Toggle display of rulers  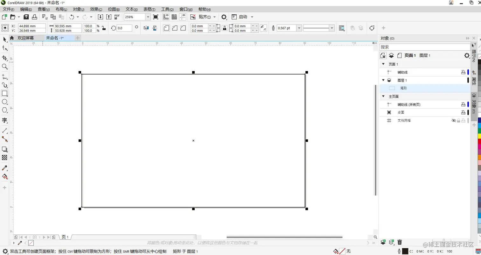tap(166, 17)
